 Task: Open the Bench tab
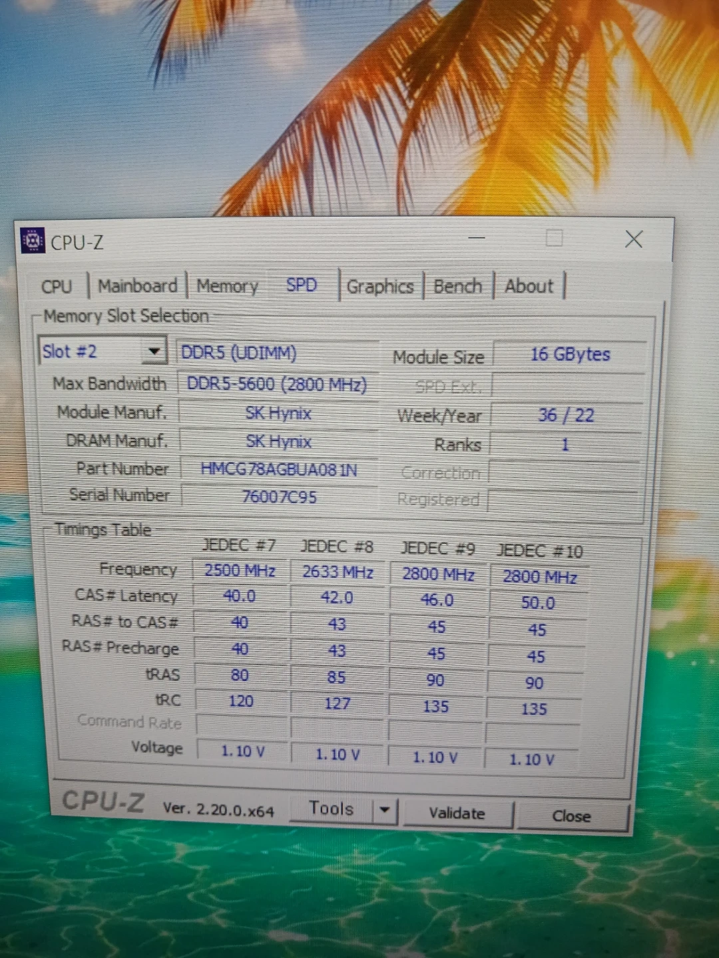tap(458, 286)
